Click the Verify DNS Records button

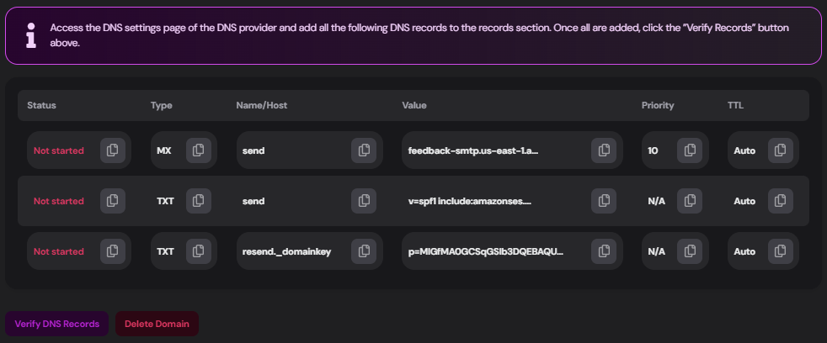coord(57,324)
